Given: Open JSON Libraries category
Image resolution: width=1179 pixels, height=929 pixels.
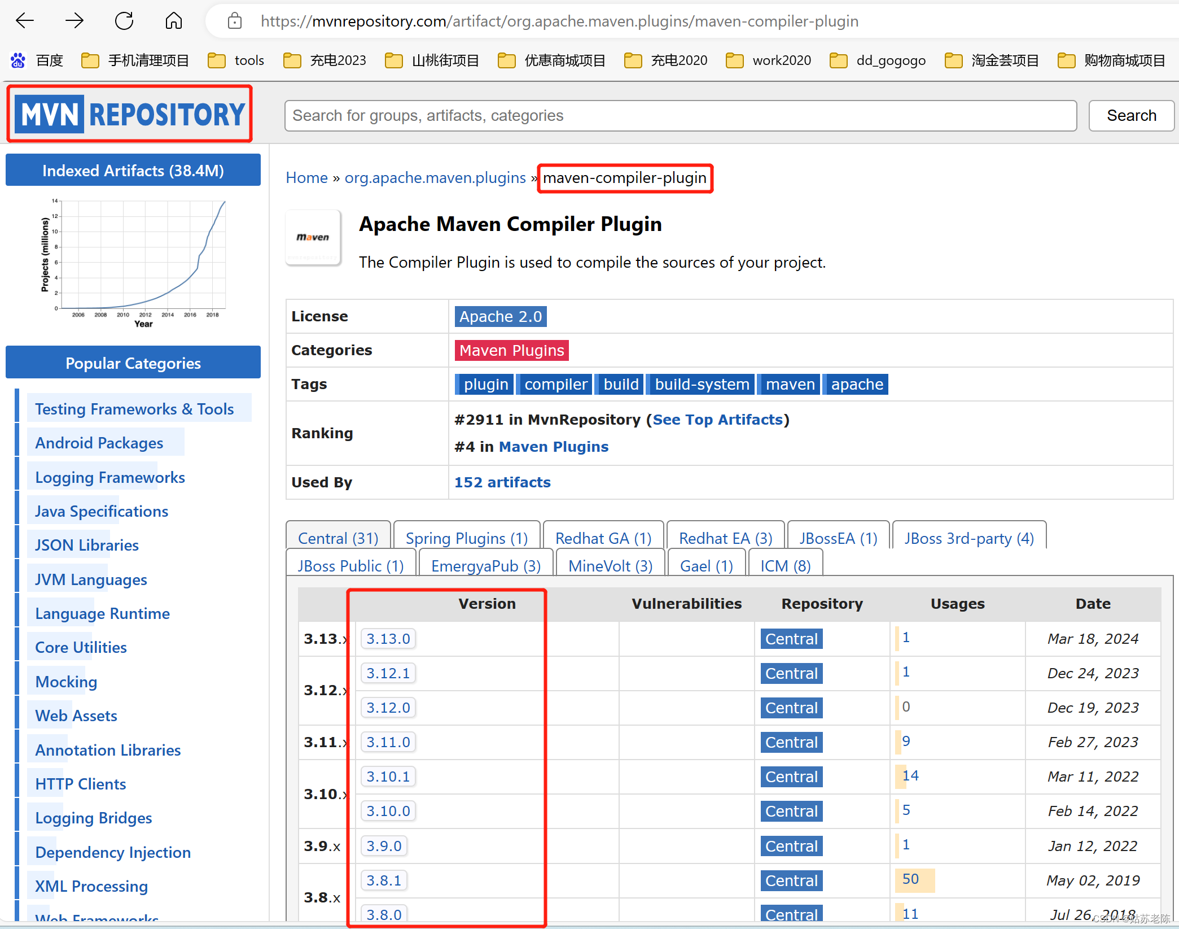Looking at the screenshot, I should [86, 545].
